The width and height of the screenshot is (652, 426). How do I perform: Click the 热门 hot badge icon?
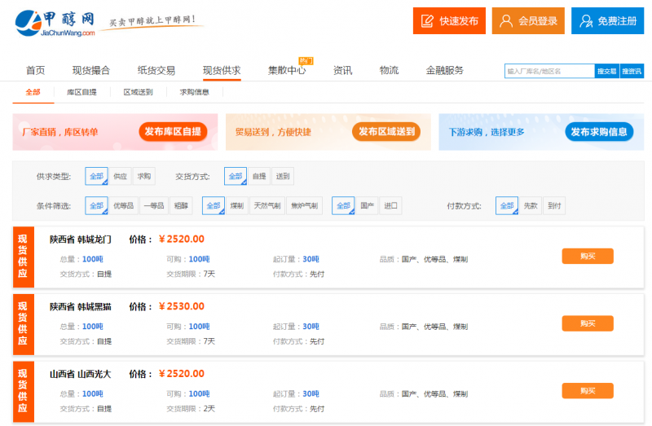[x=306, y=60]
